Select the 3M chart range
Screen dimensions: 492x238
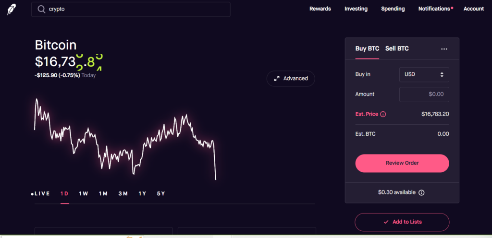click(123, 193)
